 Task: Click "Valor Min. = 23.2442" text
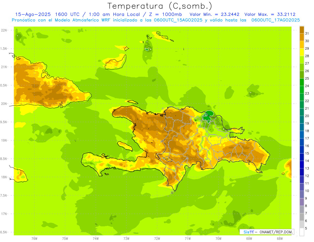tap(215, 14)
